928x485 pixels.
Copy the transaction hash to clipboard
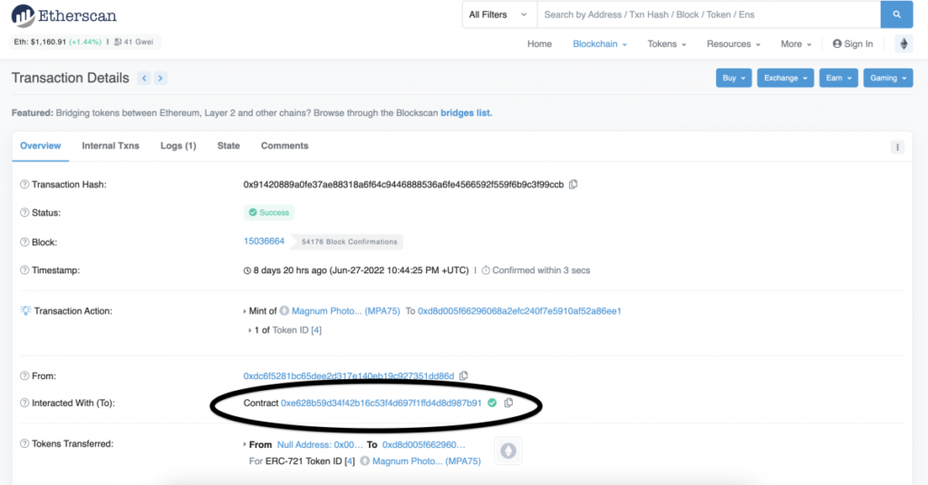[x=573, y=185]
